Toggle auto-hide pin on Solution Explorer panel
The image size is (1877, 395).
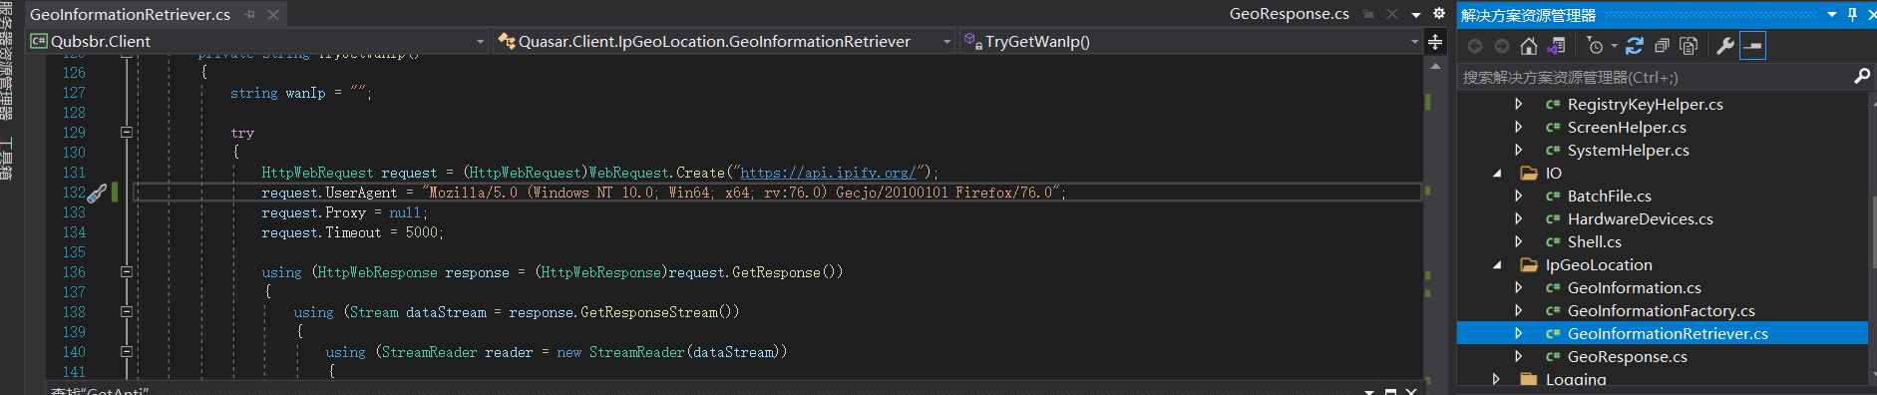[1852, 14]
